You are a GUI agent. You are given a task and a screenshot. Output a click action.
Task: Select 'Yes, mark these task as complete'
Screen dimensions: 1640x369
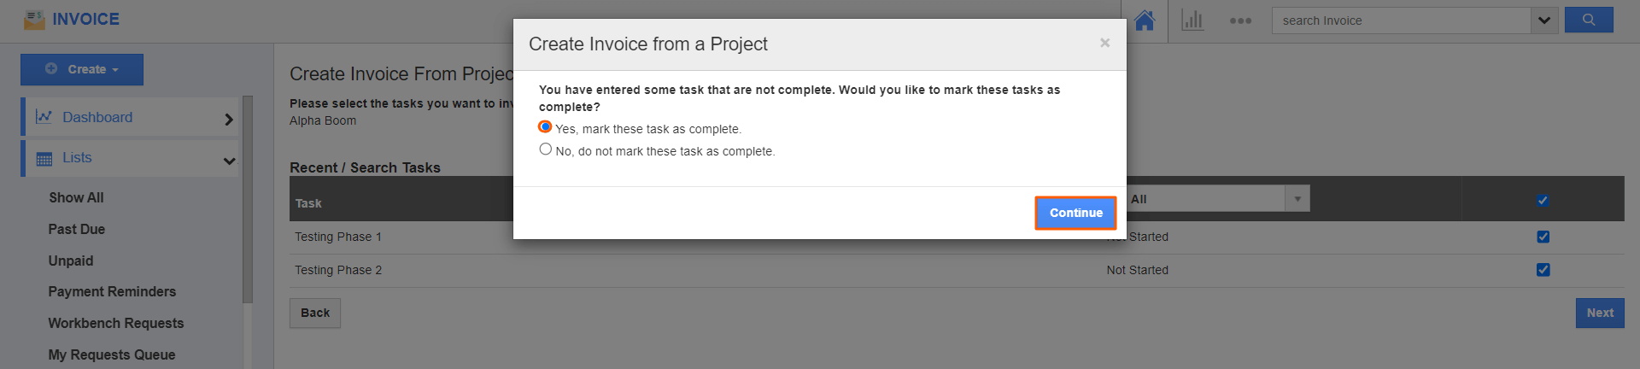(x=545, y=127)
